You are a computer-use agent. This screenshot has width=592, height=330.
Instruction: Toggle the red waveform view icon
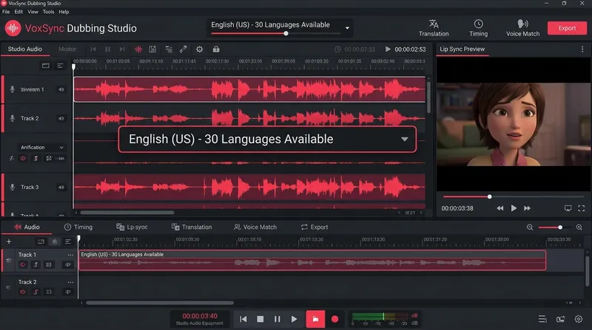point(138,49)
